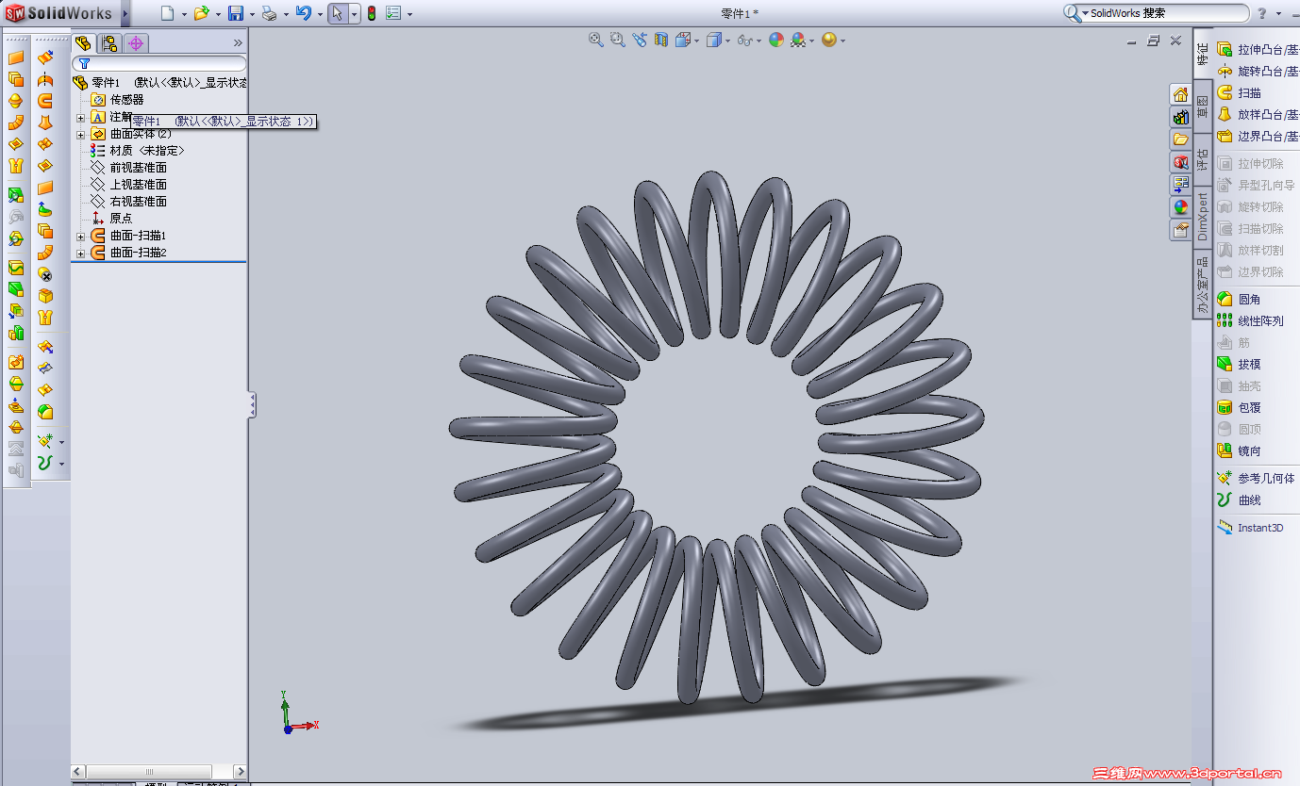Expand the manager panel tabs chevron

pos(238,43)
